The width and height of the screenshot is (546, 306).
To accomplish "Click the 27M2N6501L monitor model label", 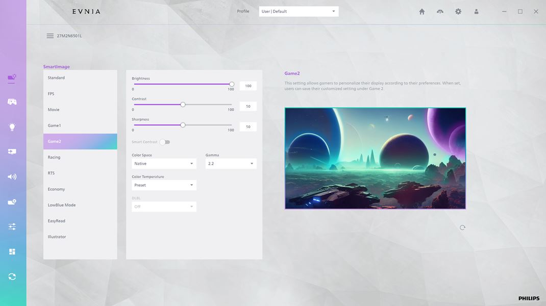I will coord(69,36).
